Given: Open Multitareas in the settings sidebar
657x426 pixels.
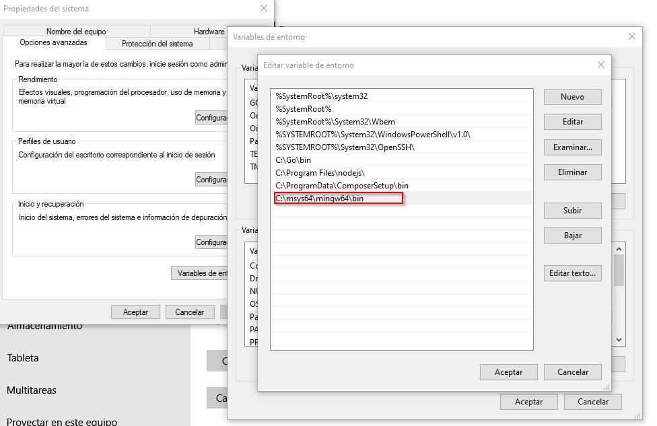Looking at the screenshot, I should point(32,390).
